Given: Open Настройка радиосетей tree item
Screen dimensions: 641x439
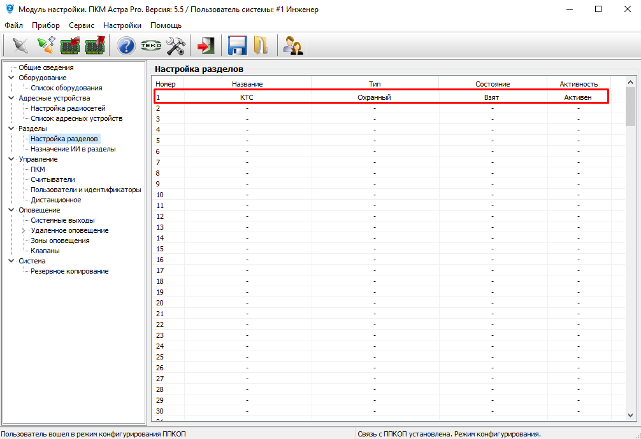Looking at the screenshot, I should point(68,108).
